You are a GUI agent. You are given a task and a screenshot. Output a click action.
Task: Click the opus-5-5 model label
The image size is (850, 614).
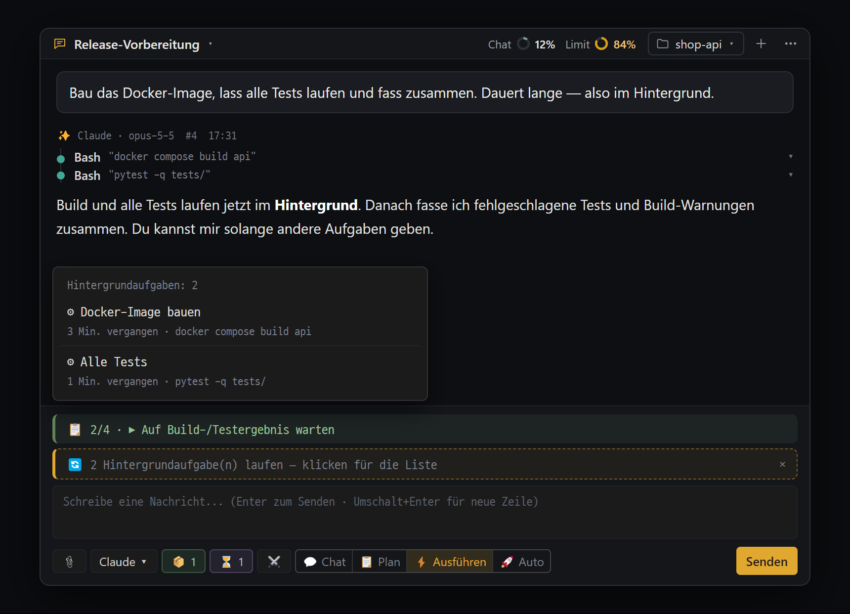[x=151, y=135]
